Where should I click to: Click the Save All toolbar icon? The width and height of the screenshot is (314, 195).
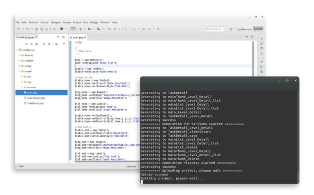pos(42,29)
